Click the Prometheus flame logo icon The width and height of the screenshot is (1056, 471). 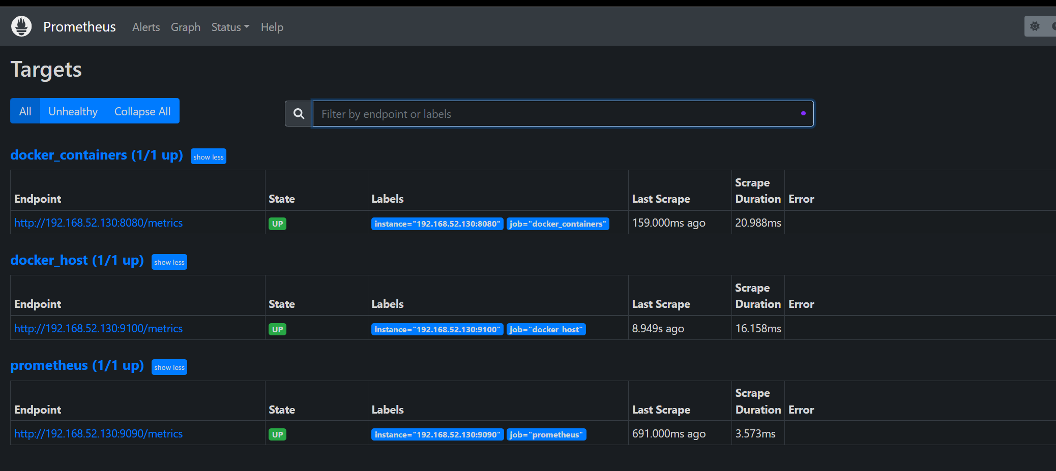21,26
